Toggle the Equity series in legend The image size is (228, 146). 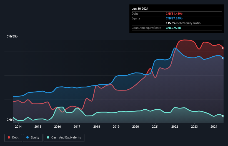tap(33, 137)
